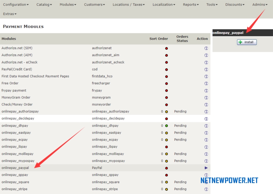Open info icon for onlinepay_molliepay row
Viewport: 273px width, 194px height.
pyautogui.click(x=206, y=154)
